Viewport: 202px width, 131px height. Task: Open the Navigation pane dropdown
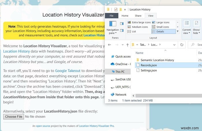click(113, 32)
